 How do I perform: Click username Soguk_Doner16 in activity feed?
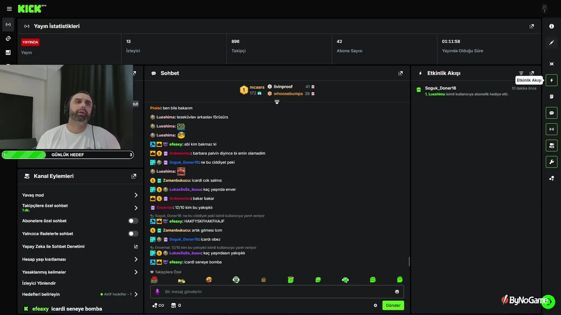tap(440, 88)
